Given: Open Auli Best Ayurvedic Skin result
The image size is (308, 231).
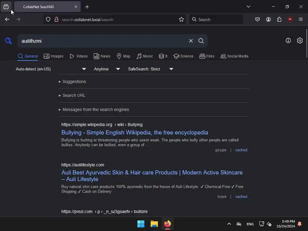Looking at the screenshot, I should [x=152, y=176].
